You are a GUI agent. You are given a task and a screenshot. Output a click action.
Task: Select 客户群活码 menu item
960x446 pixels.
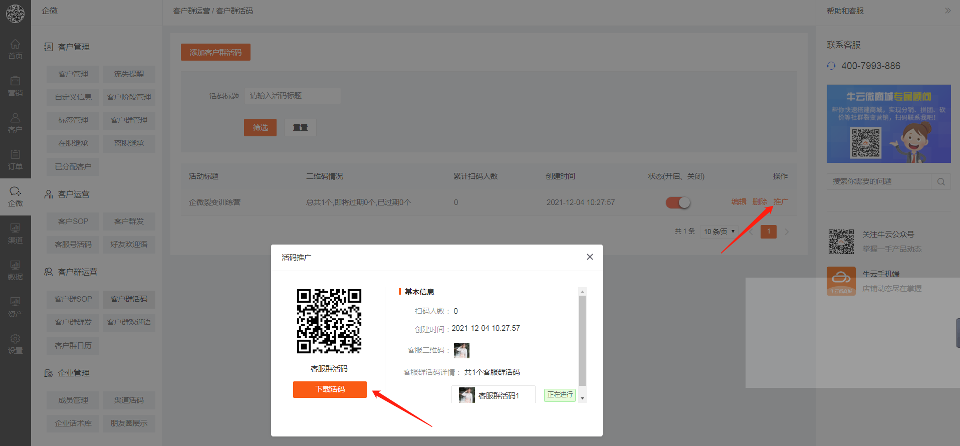[129, 299]
